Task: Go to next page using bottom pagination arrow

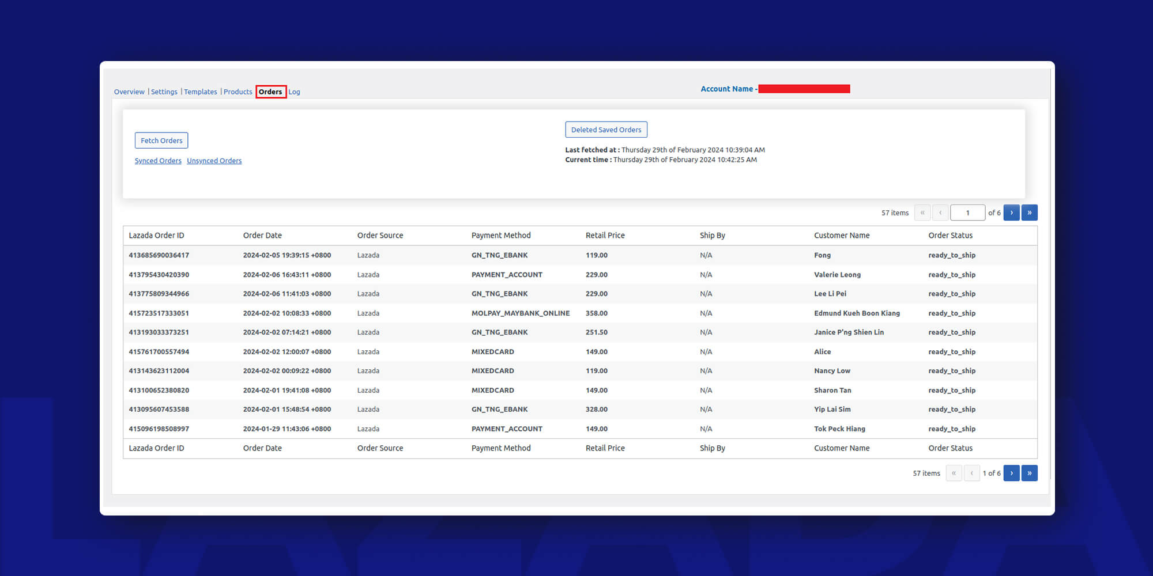Action: tap(1011, 473)
